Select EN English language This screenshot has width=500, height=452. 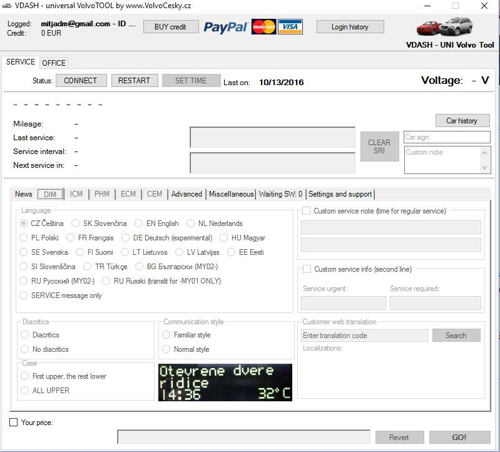pos(156,223)
